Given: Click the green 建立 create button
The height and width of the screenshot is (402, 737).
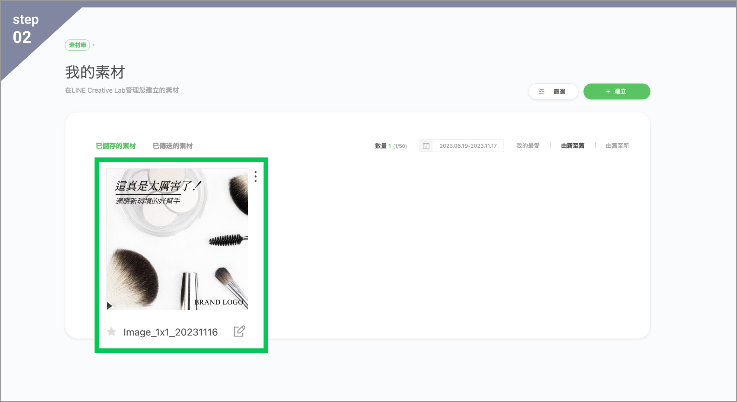Looking at the screenshot, I should (x=617, y=92).
